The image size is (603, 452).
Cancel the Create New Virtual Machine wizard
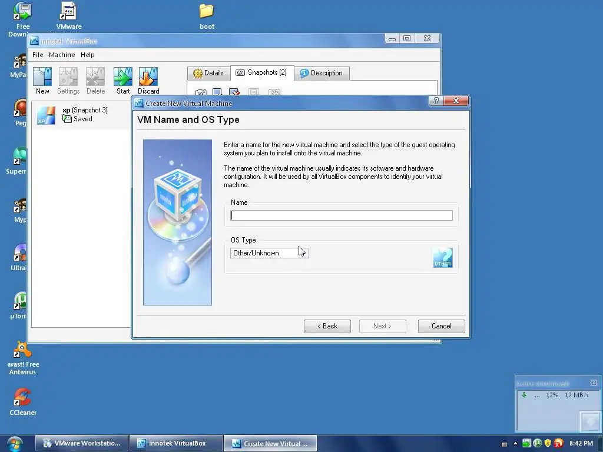click(x=442, y=326)
